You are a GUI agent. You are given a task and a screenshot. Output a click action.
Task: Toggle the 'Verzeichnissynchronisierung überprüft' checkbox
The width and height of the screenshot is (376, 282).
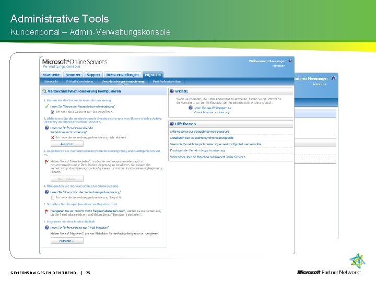(53, 197)
